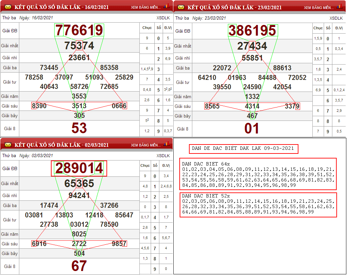Click second prize number 55851
Image resolution: width=347 pixels, height=275 pixels.
[252, 58]
